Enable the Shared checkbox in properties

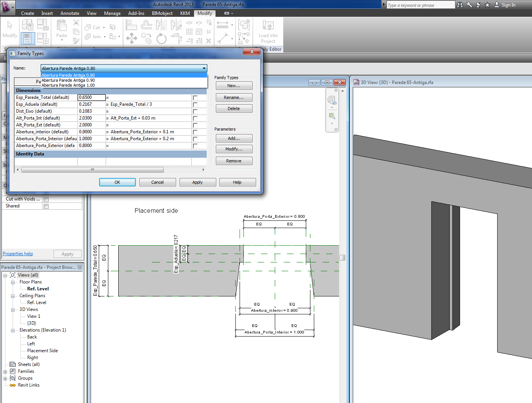coord(46,206)
